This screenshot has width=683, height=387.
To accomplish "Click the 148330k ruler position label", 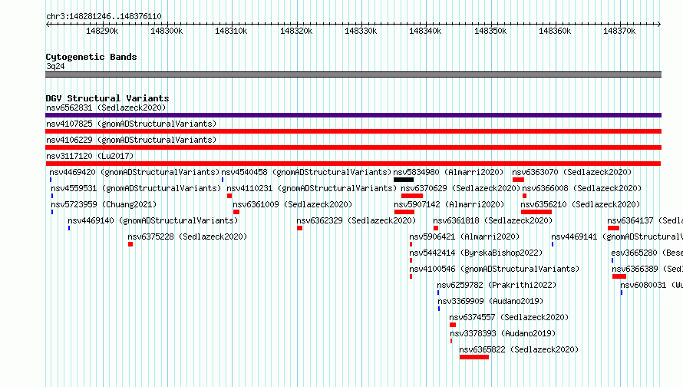I will (361, 31).
